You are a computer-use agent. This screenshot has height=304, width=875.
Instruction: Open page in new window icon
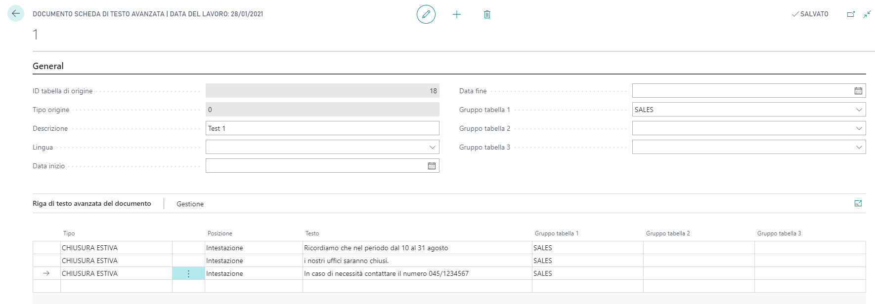click(x=851, y=14)
